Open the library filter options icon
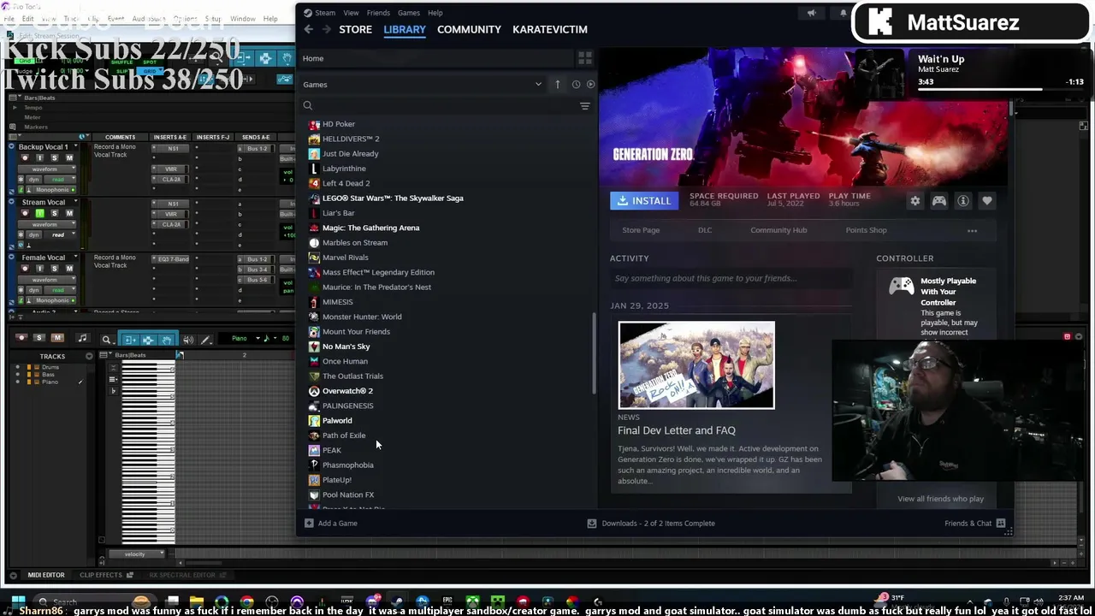Screen dimensions: 1095x616 click(x=585, y=106)
